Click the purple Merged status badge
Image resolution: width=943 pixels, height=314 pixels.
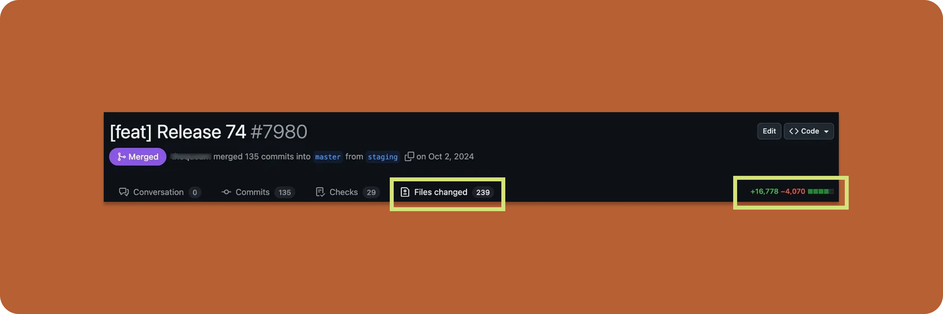pos(138,157)
